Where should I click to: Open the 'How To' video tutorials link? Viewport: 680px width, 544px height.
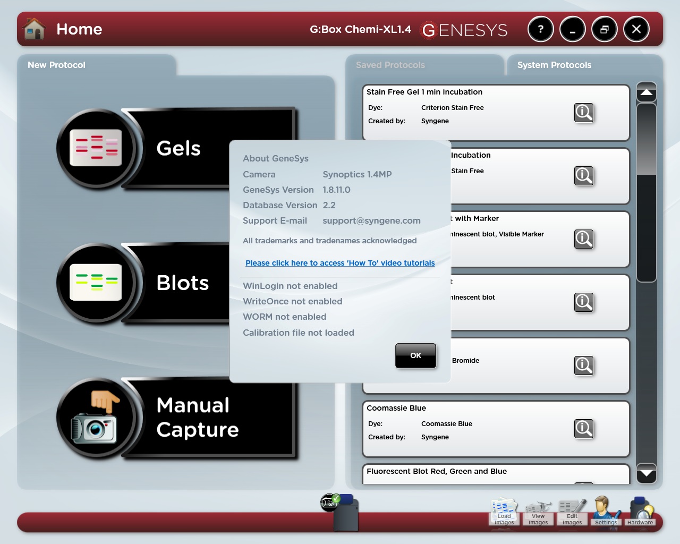click(340, 263)
